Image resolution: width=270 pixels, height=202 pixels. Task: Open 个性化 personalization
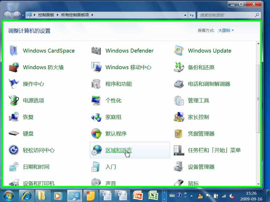pyautogui.click(x=106, y=100)
